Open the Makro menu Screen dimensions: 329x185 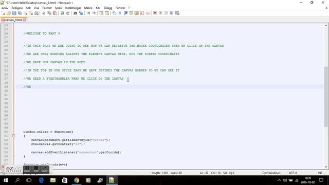[88, 8]
